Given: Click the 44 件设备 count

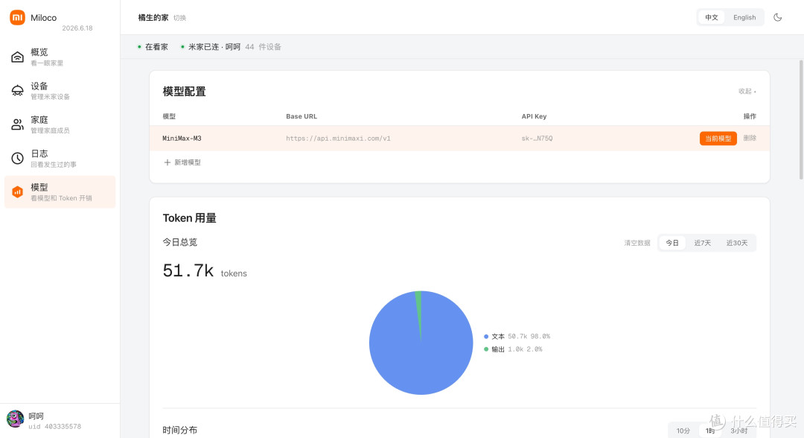Looking at the screenshot, I should (x=263, y=47).
